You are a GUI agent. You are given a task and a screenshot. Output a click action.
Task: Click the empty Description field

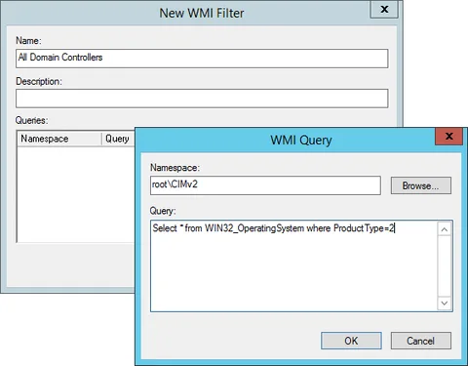click(202, 99)
